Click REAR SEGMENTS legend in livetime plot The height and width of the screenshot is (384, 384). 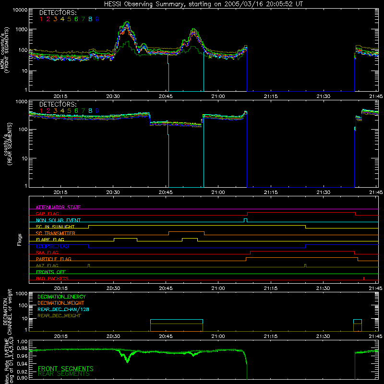(x=64, y=374)
